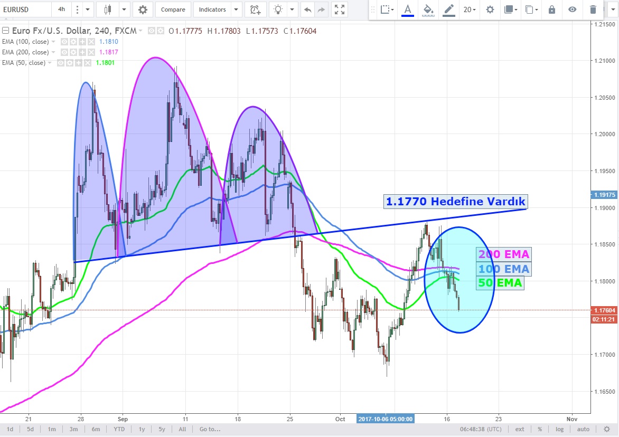Create a new price alert
The image size is (619, 437).
[256, 9]
